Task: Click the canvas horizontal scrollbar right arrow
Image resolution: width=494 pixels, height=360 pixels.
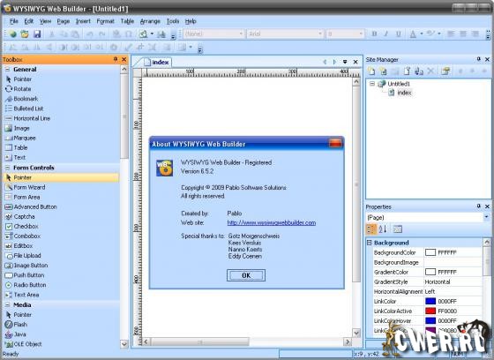Action: (348, 341)
